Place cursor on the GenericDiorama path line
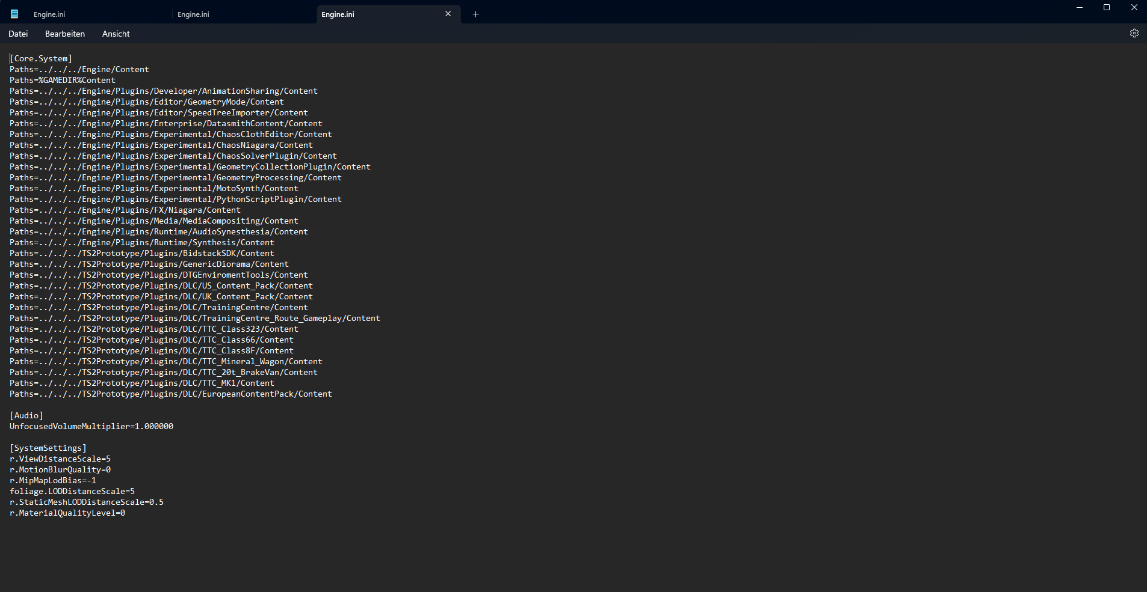 click(x=149, y=264)
